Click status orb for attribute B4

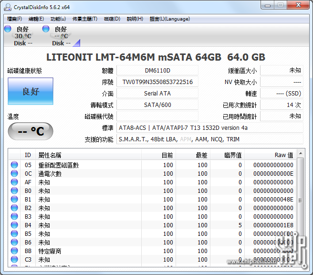pos(14,225)
